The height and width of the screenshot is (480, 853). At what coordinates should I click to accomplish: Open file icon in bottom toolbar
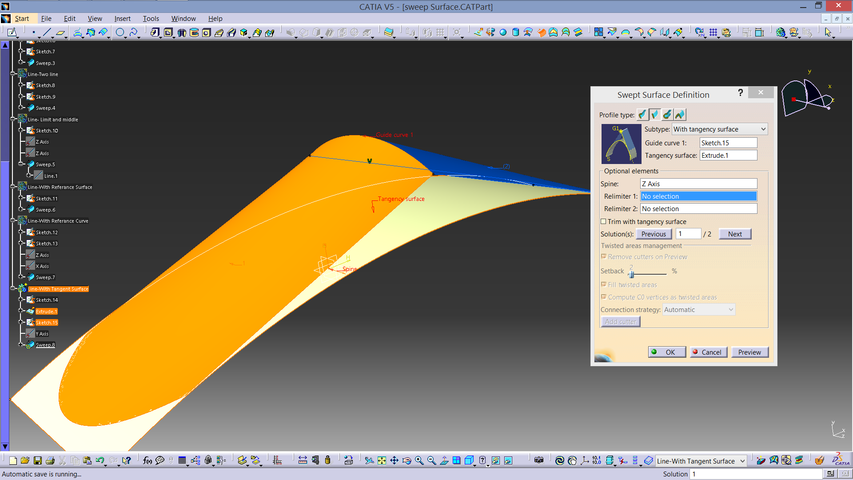pyautogui.click(x=25, y=460)
